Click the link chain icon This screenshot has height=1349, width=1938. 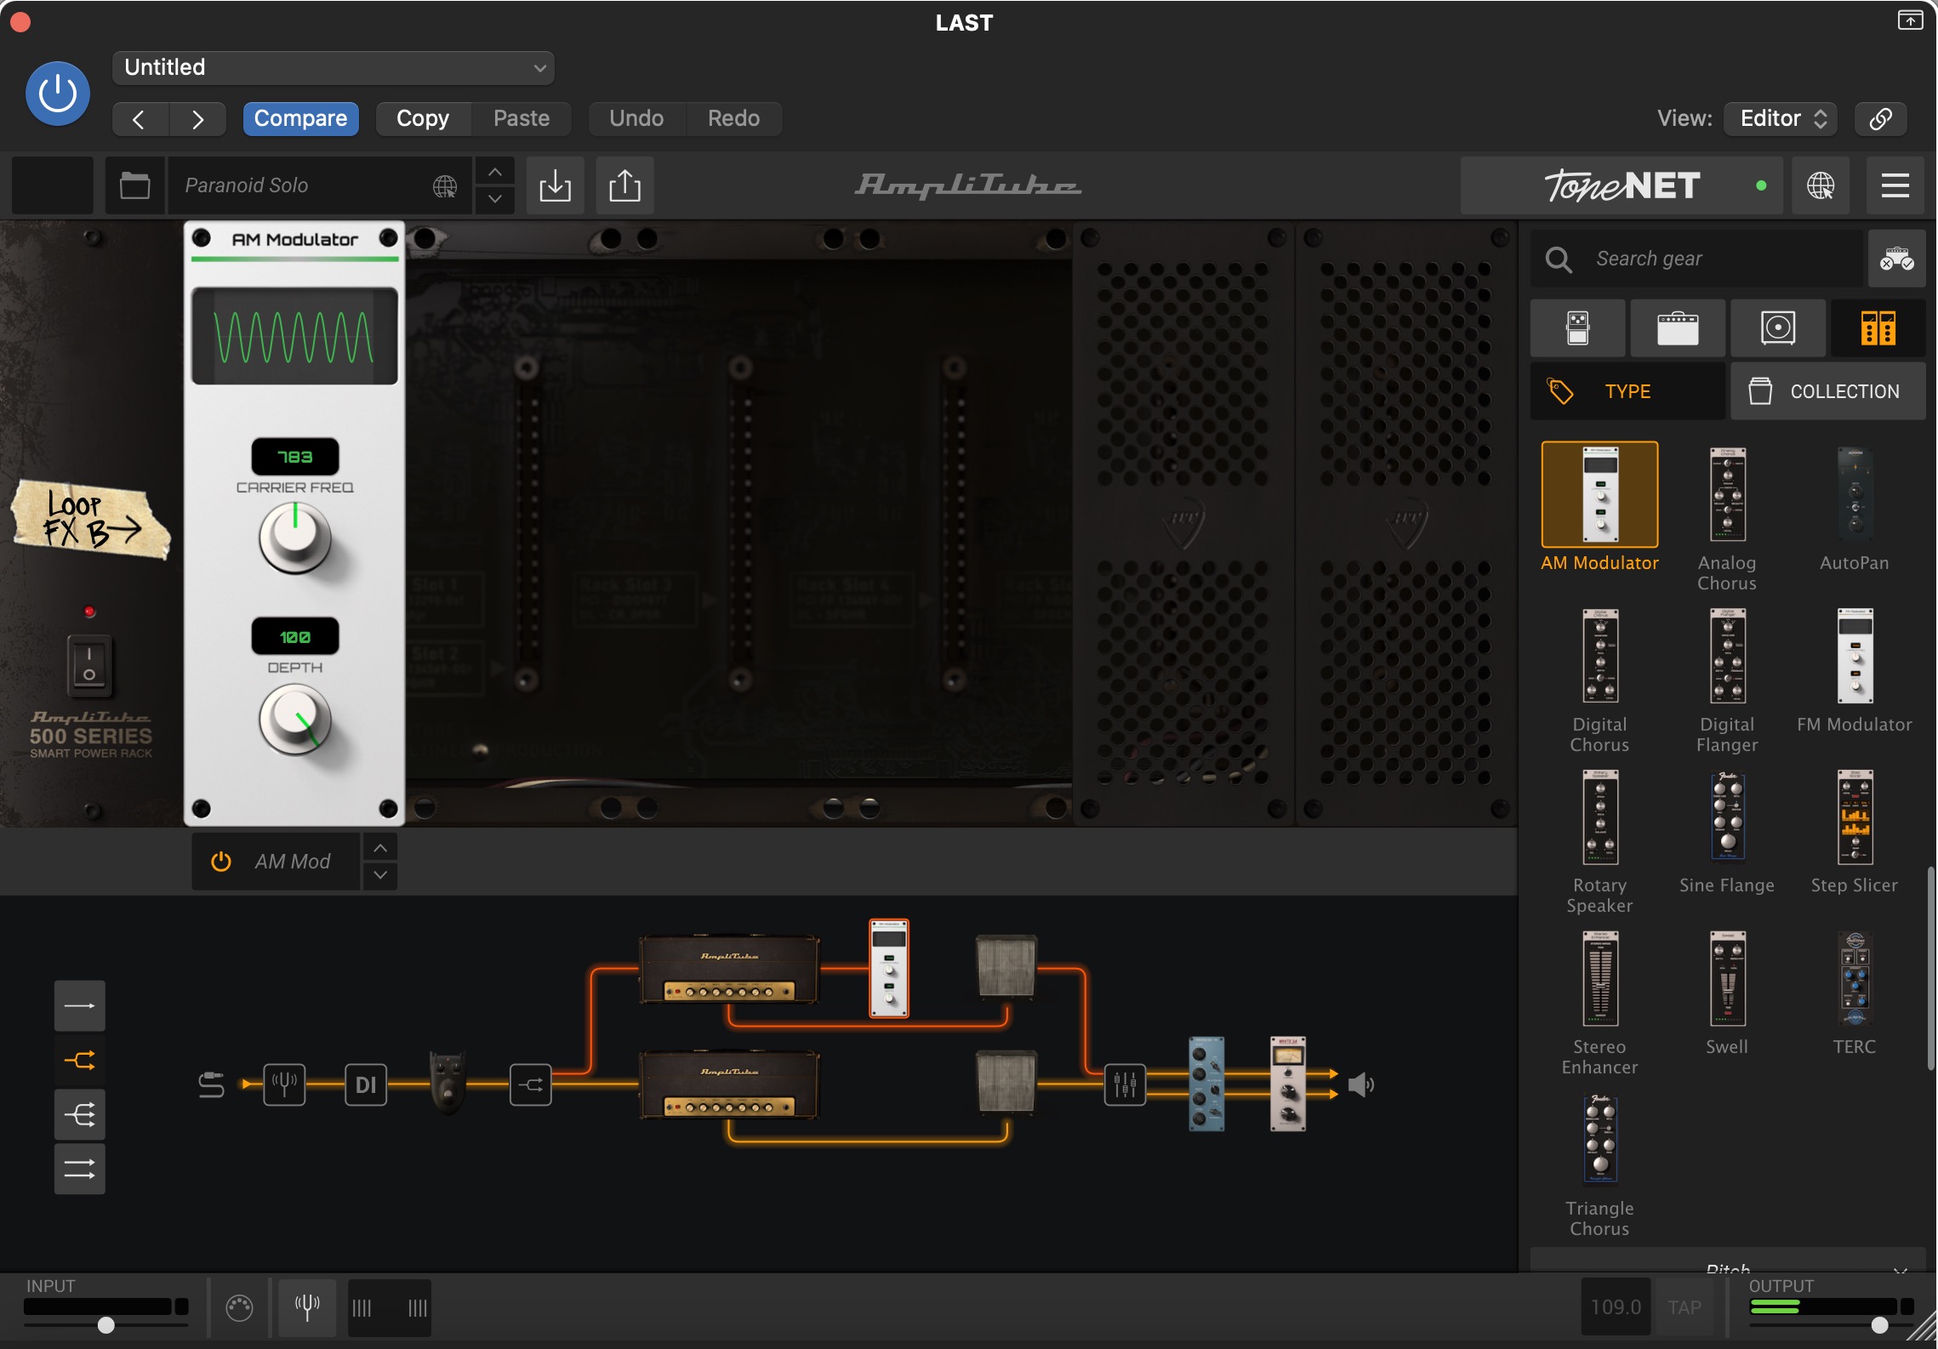tap(1881, 119)
